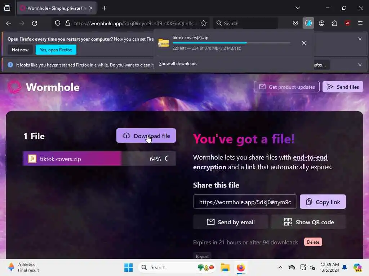Delete the shared file
Viewport: 369px width, 276px height.
point(313,242)
